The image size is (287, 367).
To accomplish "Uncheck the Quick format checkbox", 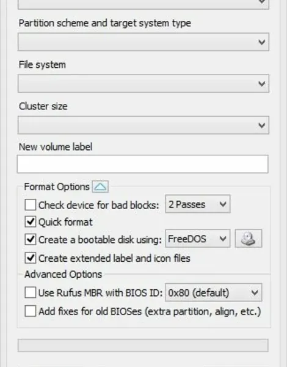I will [x=31, y=221].
